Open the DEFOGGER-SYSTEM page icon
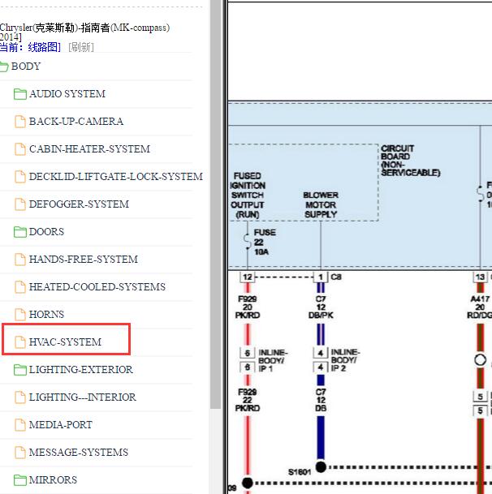The image size is (492, 494). (20, 204)
